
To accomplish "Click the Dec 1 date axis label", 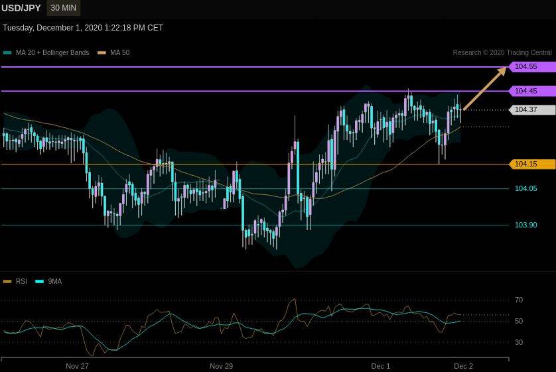I will tap(380, 366).
